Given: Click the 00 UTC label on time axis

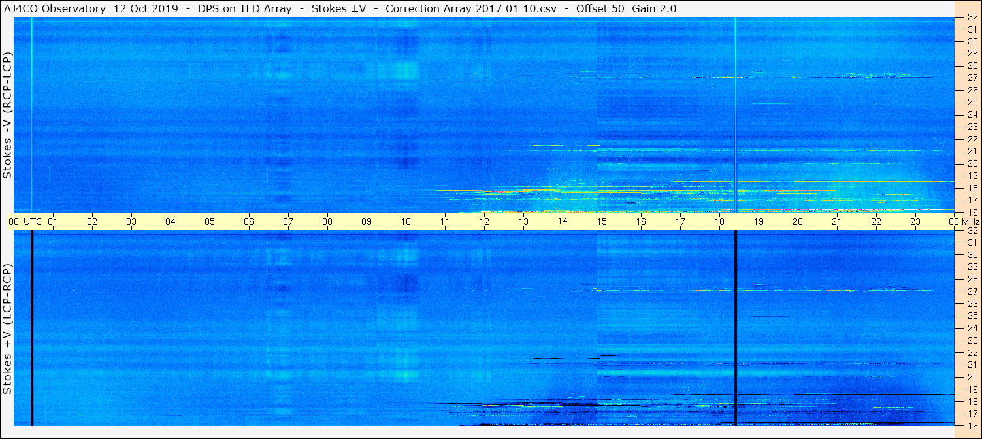Looking at the screenshot, I should tap(25, 221).
